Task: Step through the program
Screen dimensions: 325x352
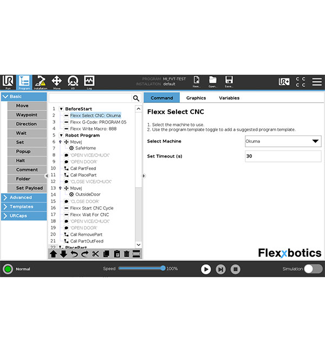Action: click(220, 269)
